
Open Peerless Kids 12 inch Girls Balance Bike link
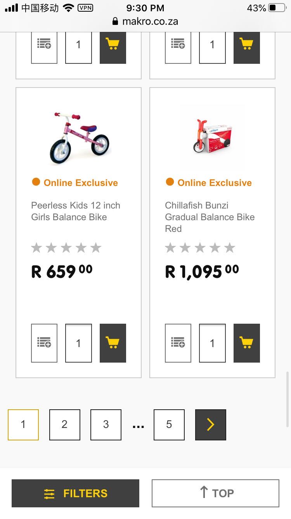coord(76,211)
